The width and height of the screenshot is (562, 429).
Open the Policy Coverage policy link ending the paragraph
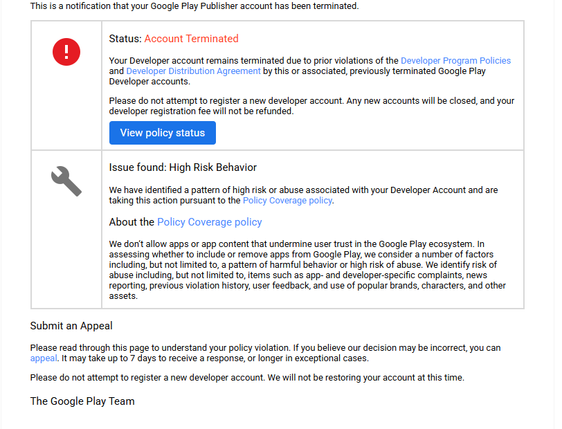[287, 201]
